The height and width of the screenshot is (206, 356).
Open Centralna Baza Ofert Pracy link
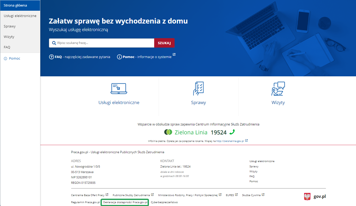click(88, 195)
